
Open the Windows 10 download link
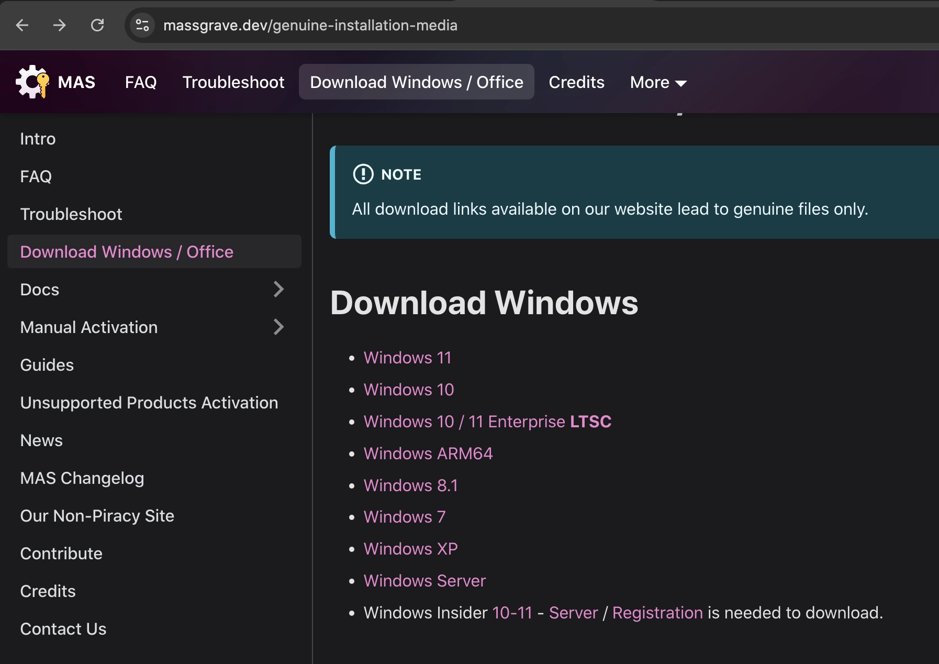coord(409,390)
